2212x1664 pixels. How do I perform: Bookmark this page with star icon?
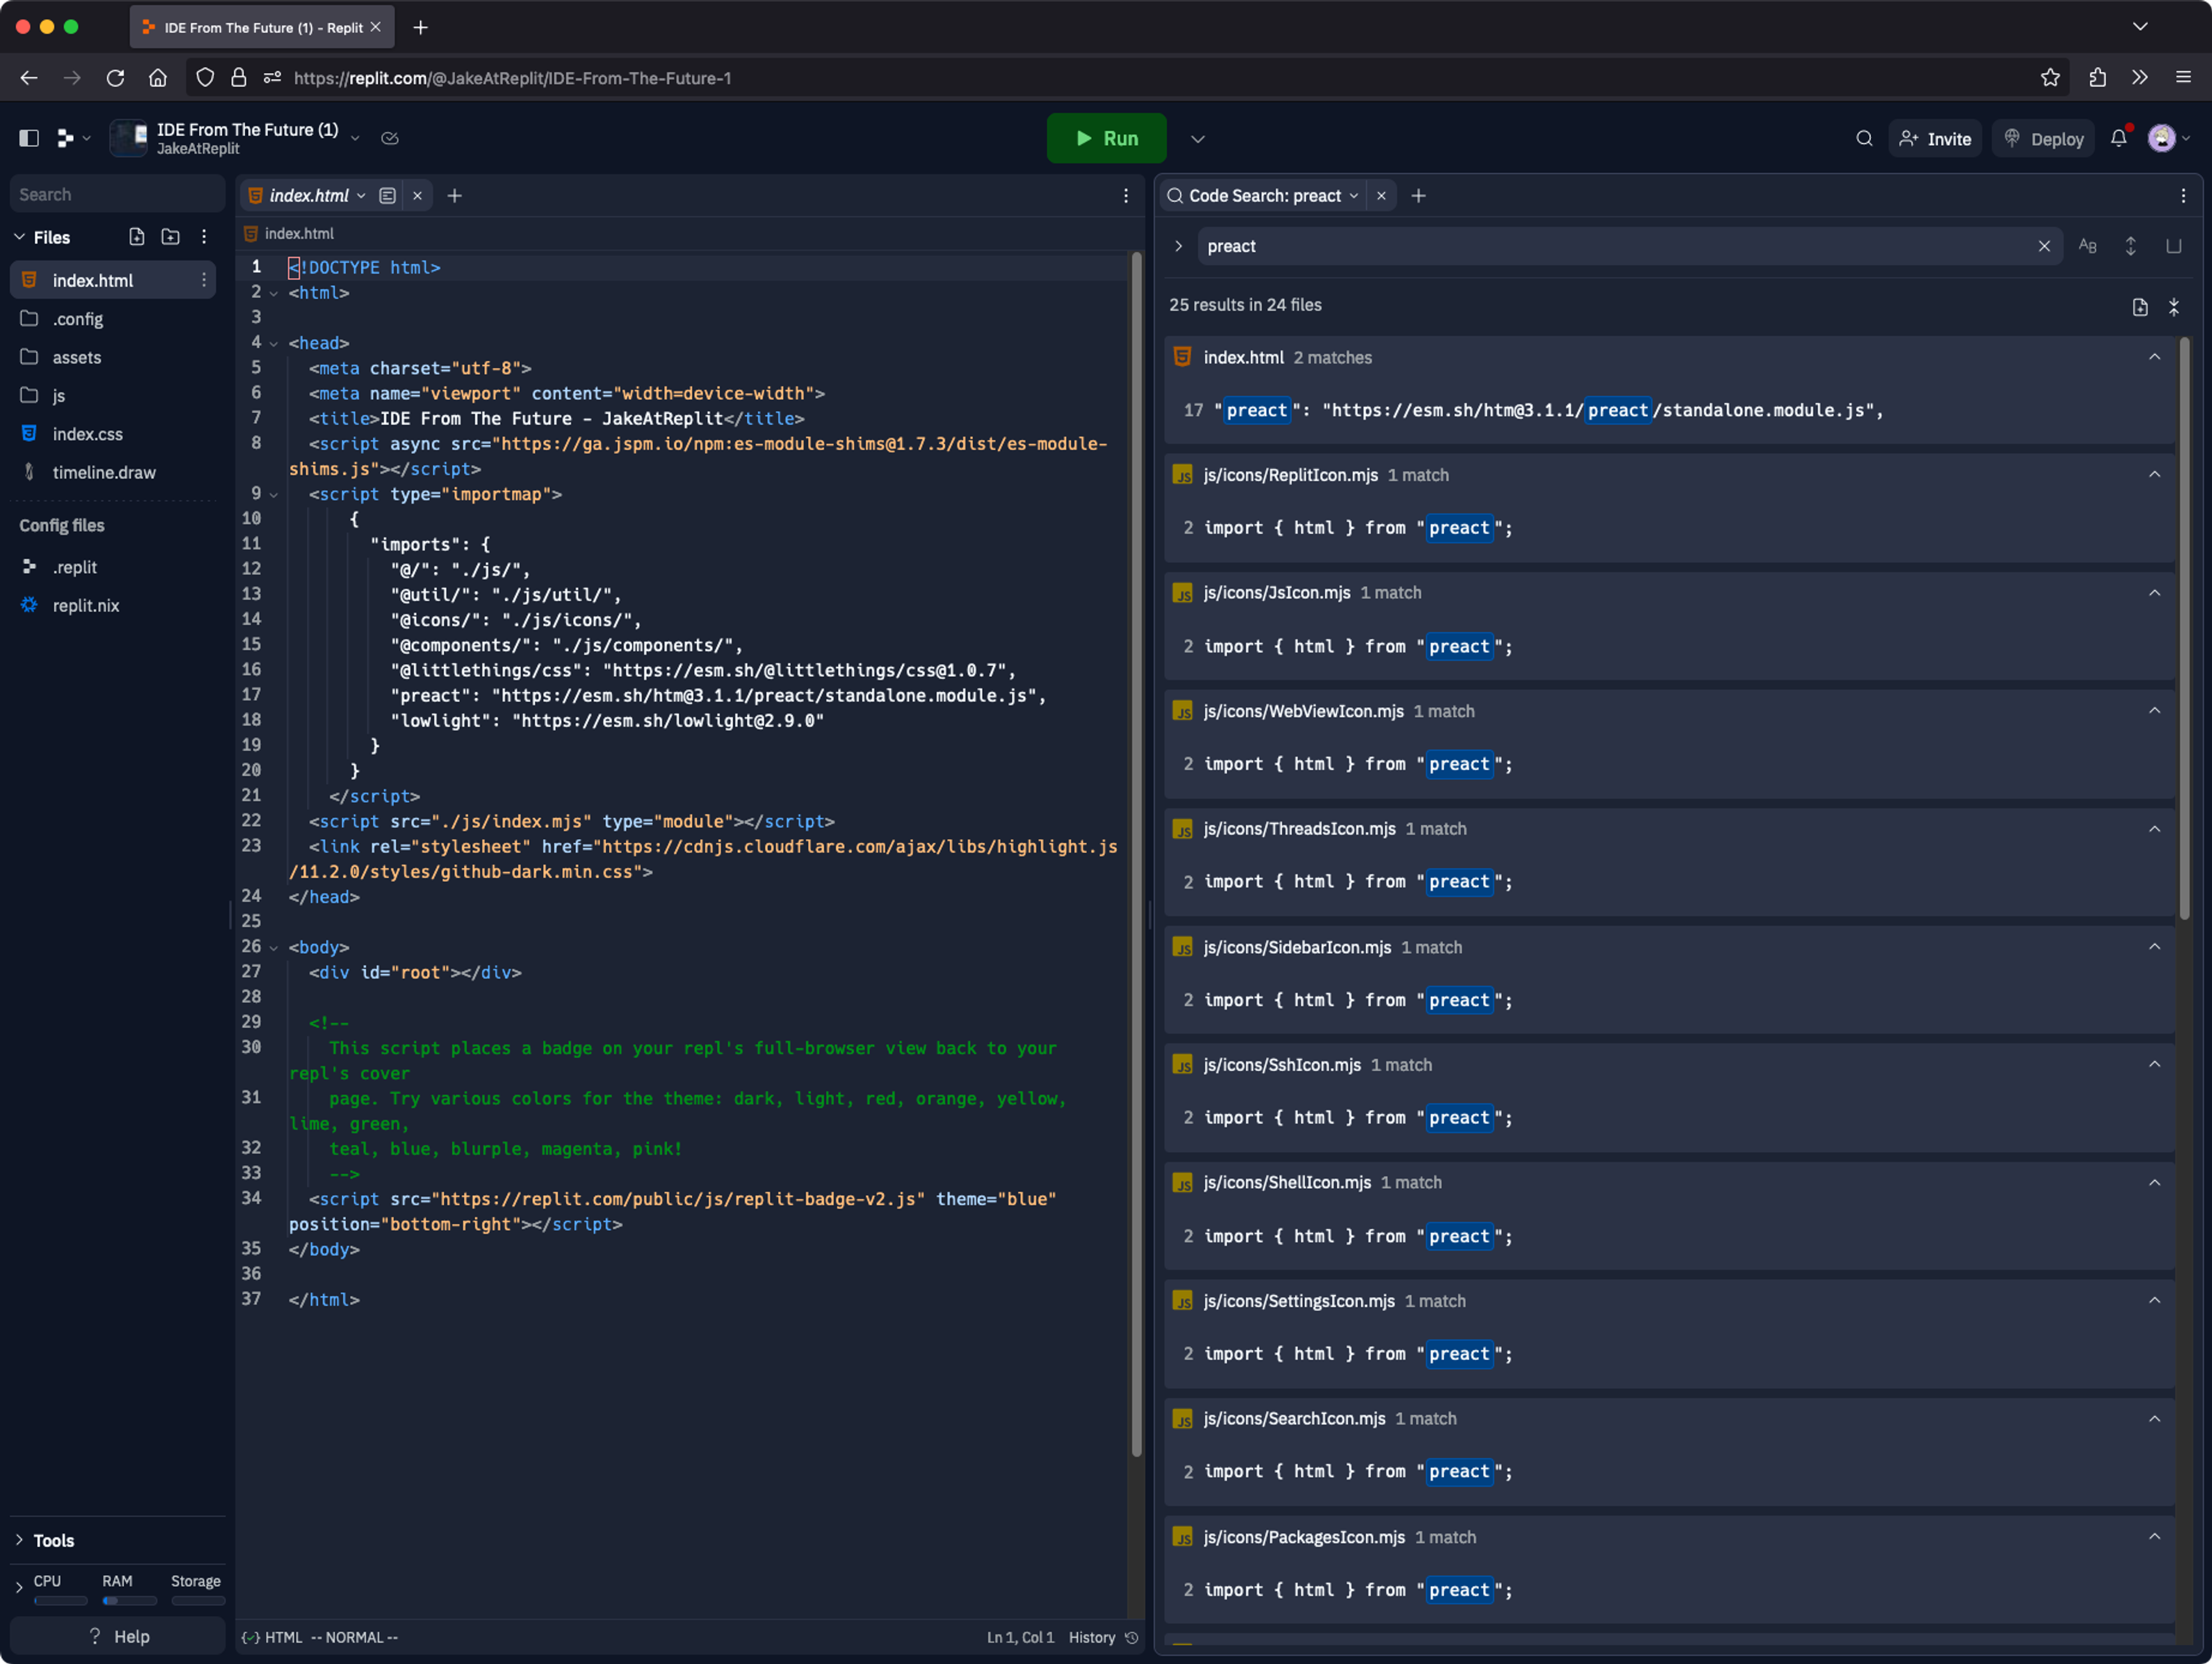[2050, 78]
